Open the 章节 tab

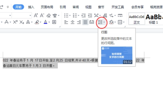click(x=101, y=7)
